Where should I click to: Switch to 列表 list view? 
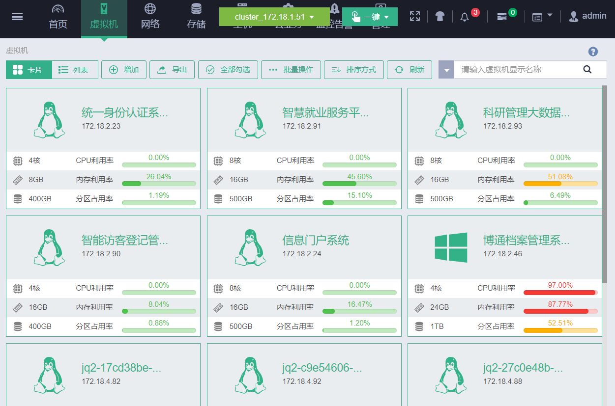click(75, 70)
